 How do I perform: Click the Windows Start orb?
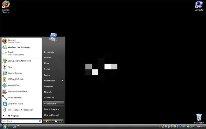5,126
